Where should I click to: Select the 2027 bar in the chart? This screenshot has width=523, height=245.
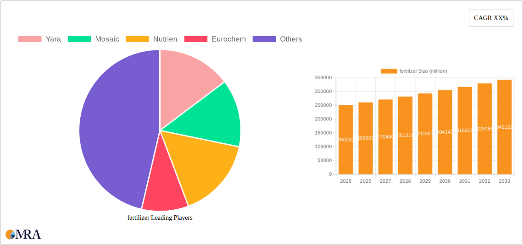385,137
